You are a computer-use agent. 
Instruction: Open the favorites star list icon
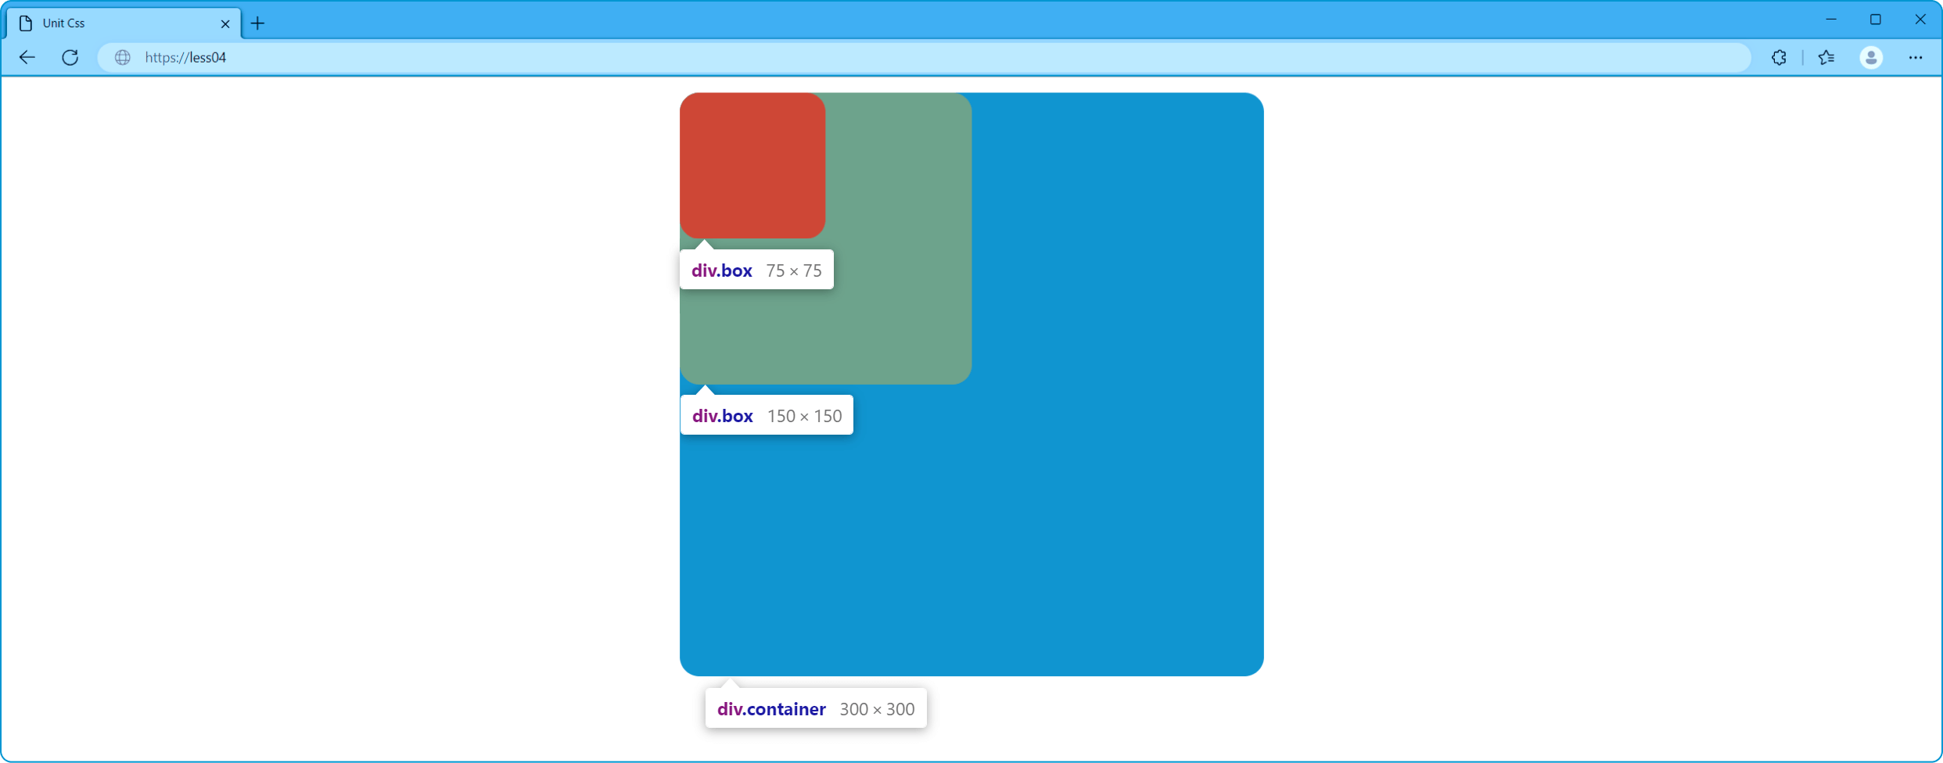coord(1826,57)
